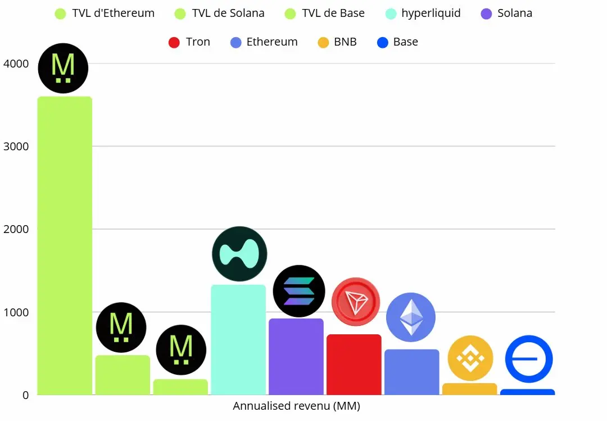The image size is (607, 421).
Task: Click the blue Base legend color dot
Action: 383,43
